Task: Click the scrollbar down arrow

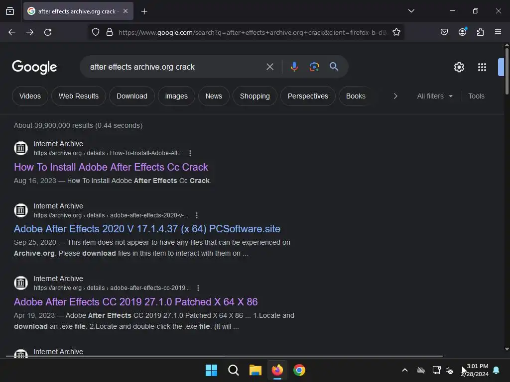Action: [507, 349]
